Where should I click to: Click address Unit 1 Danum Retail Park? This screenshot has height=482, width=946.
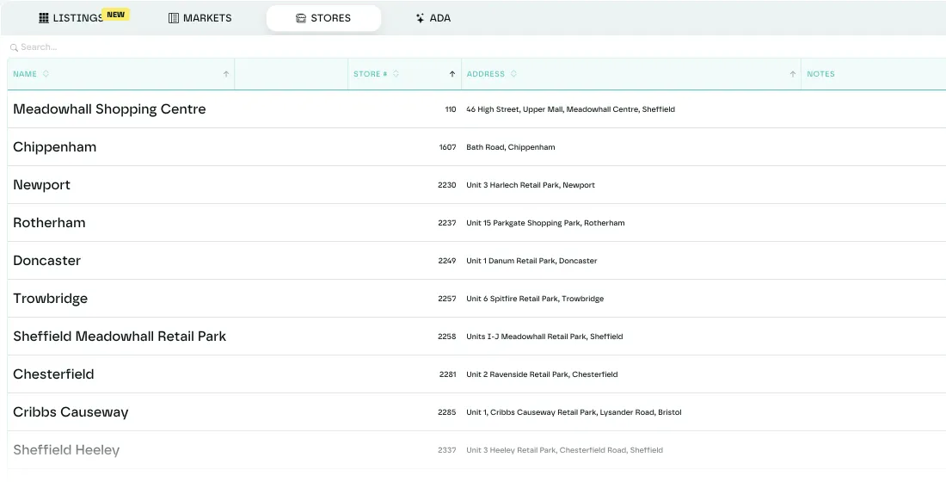pos(531,261)
